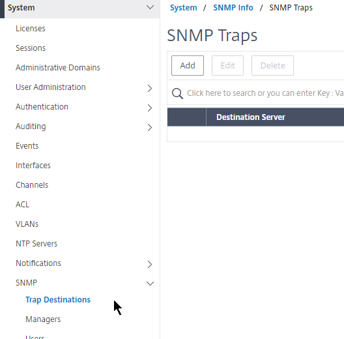Expand the Authentication submenu arrow
The image size is (344, 339).
tap(150, 108)
